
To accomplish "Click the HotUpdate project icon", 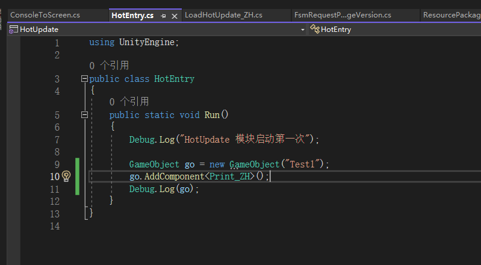I will 13,30.
